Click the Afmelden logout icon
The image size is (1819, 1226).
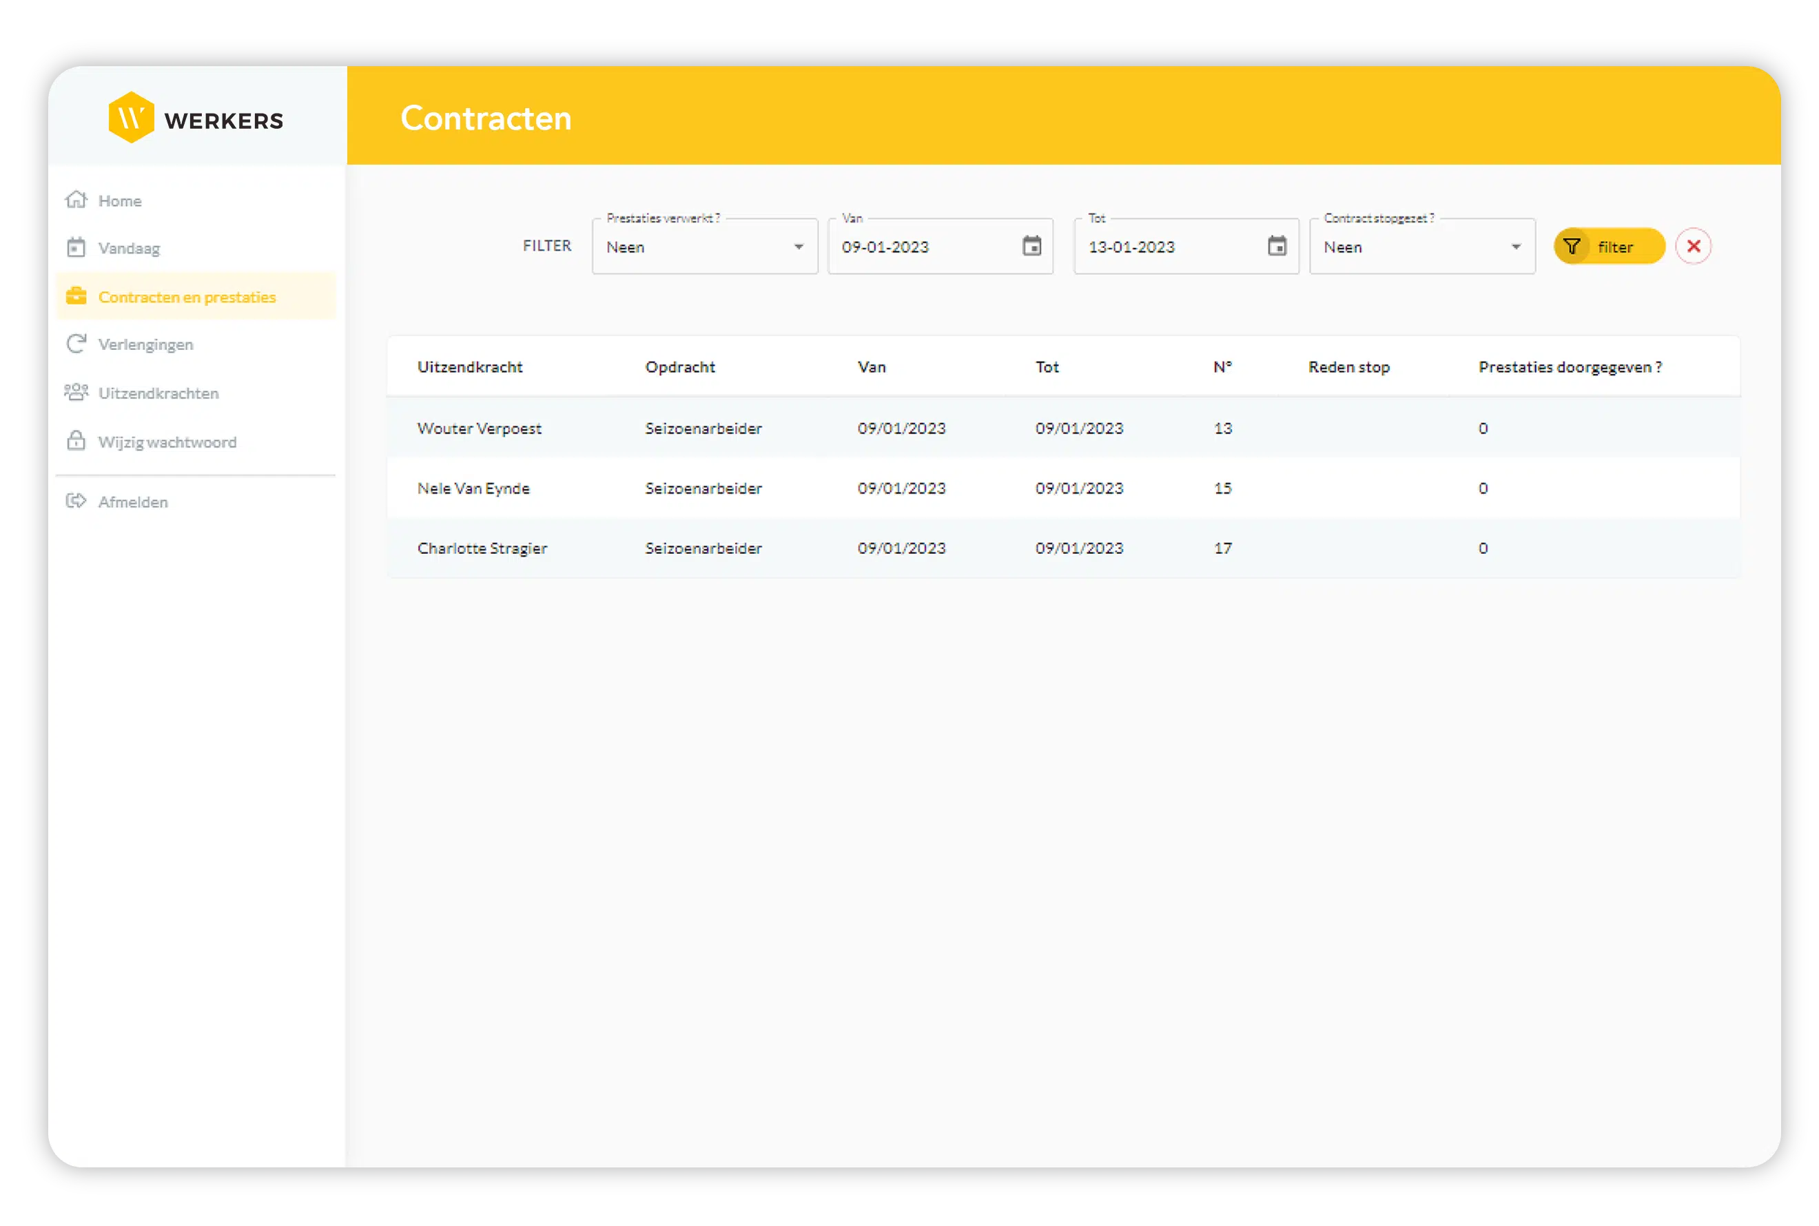[76, 501]
